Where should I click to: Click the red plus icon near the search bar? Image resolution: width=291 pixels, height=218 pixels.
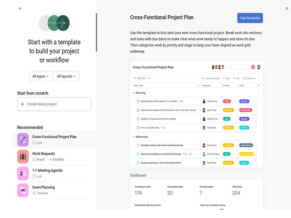[253, 68]
